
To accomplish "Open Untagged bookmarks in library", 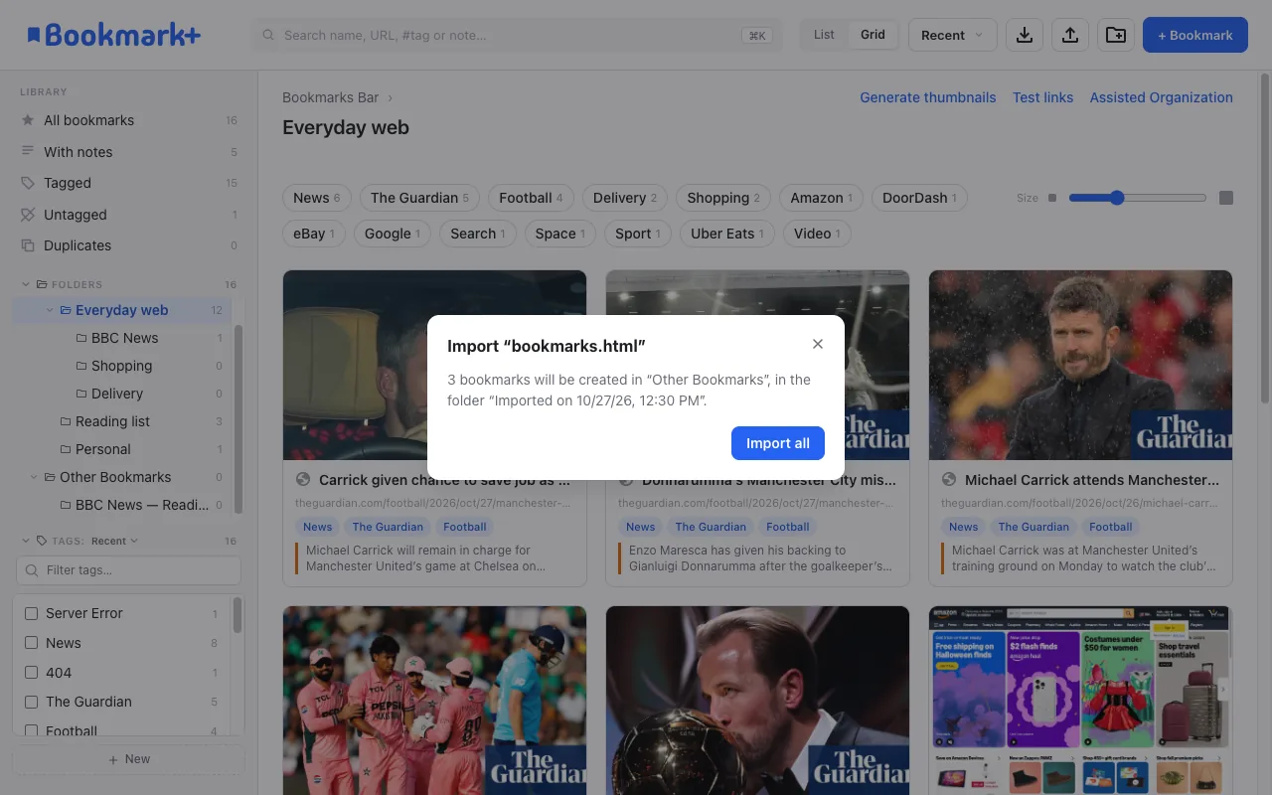I will pyautogui.click(x=128, y=215).
